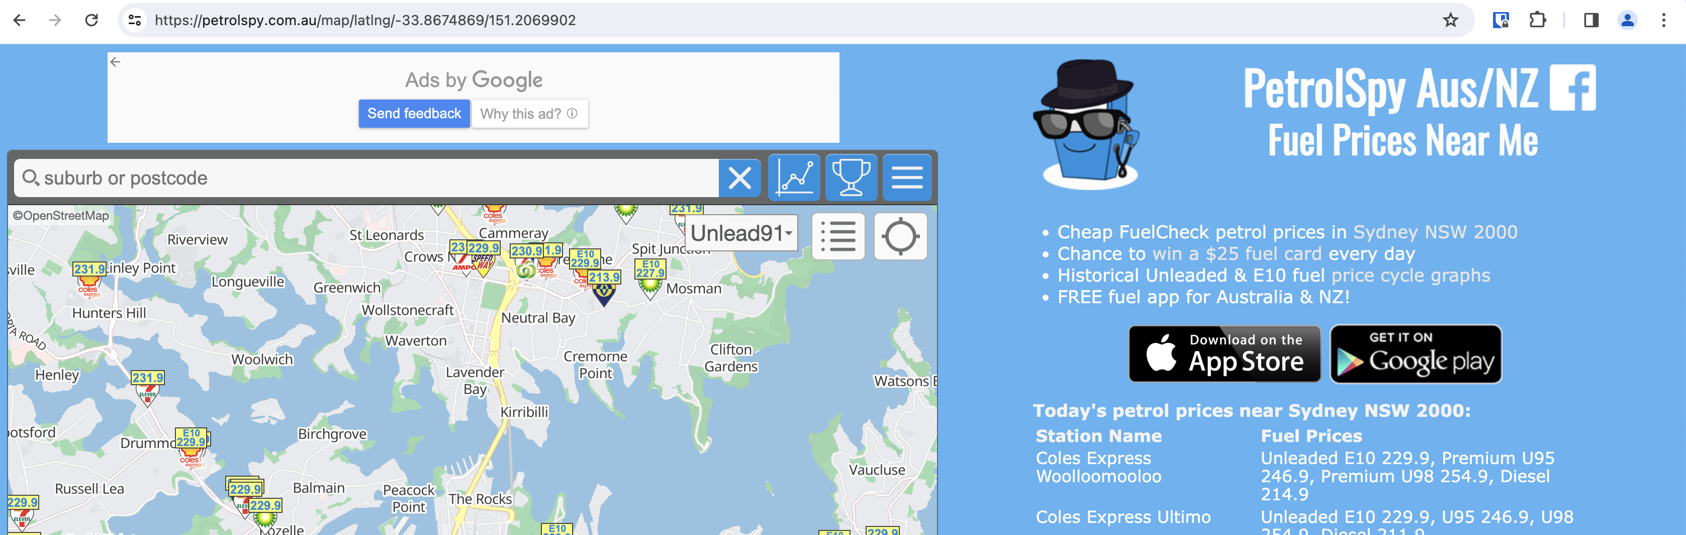Open the price cycle graph icon
Viewport: 1686px width, 535px height.
pos(794,177)
